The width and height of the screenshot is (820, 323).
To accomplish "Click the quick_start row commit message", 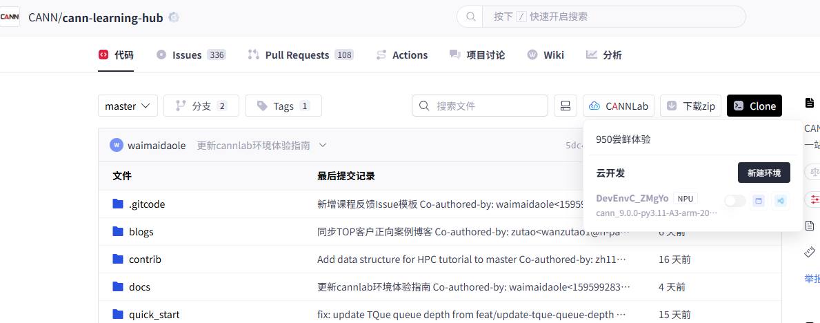I will point(472,315).
